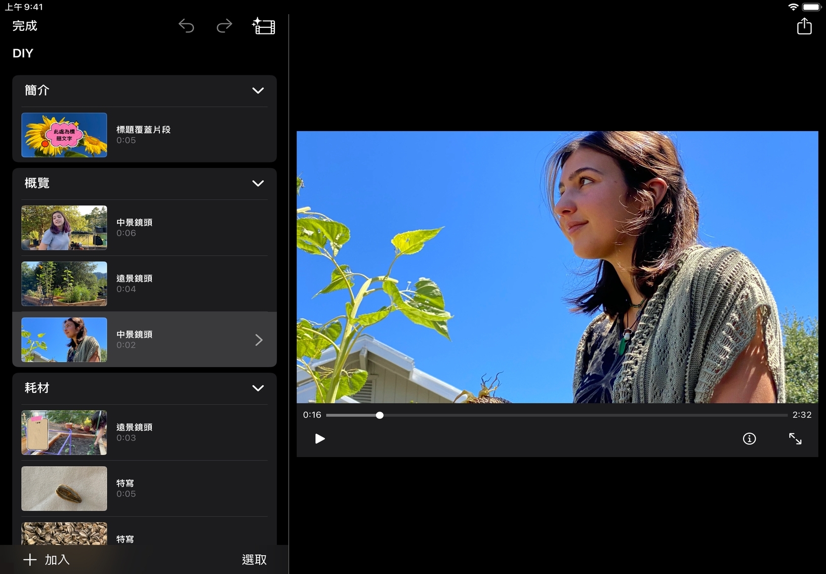Screen dimensions: 826x574
Task: Click the playback scrubber handle
Action: tap(380, 415)
